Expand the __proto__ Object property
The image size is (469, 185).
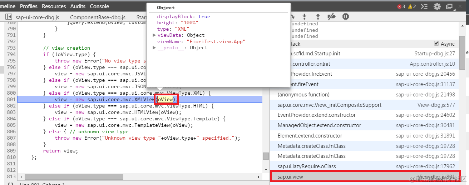pyautogui.click(x=154, y=47)
